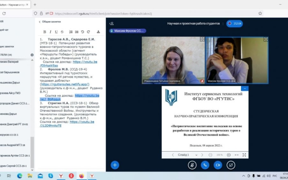Switch РУС input language
Screen dimensions: 288x180
pyautogui.click(x=275, y=176)
